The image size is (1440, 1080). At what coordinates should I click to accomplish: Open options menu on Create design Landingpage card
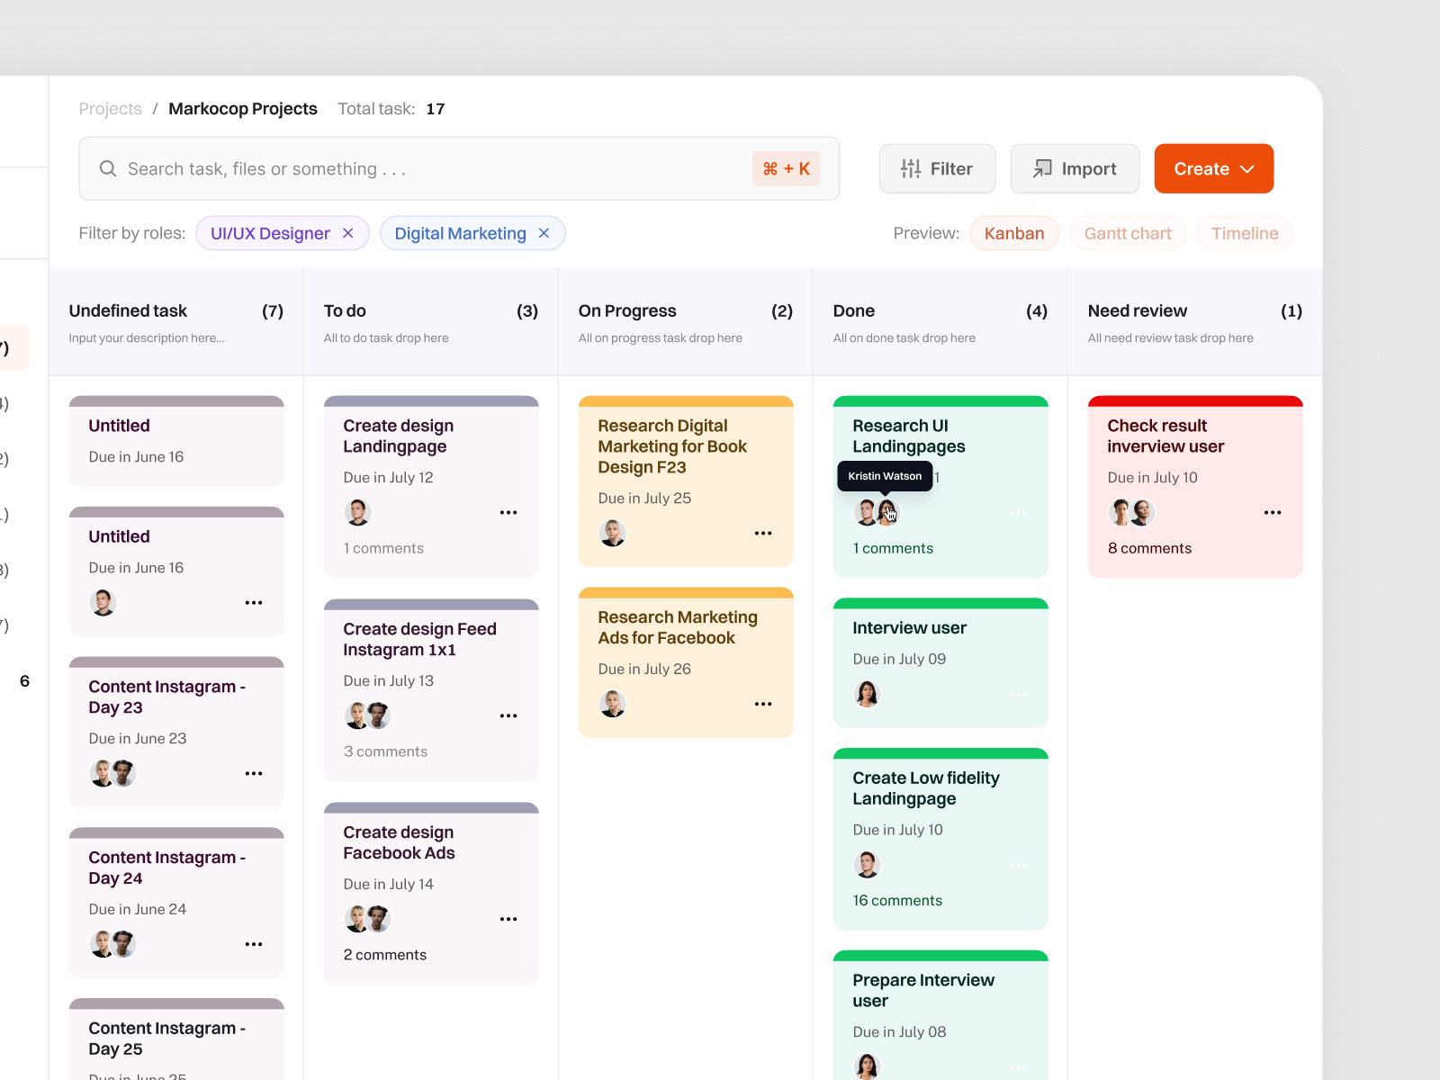pos(508,512)
